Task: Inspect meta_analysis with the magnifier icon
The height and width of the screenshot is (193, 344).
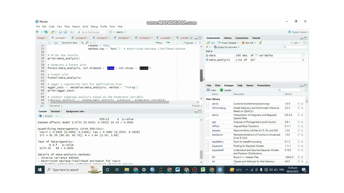Action: click(303, 60)
